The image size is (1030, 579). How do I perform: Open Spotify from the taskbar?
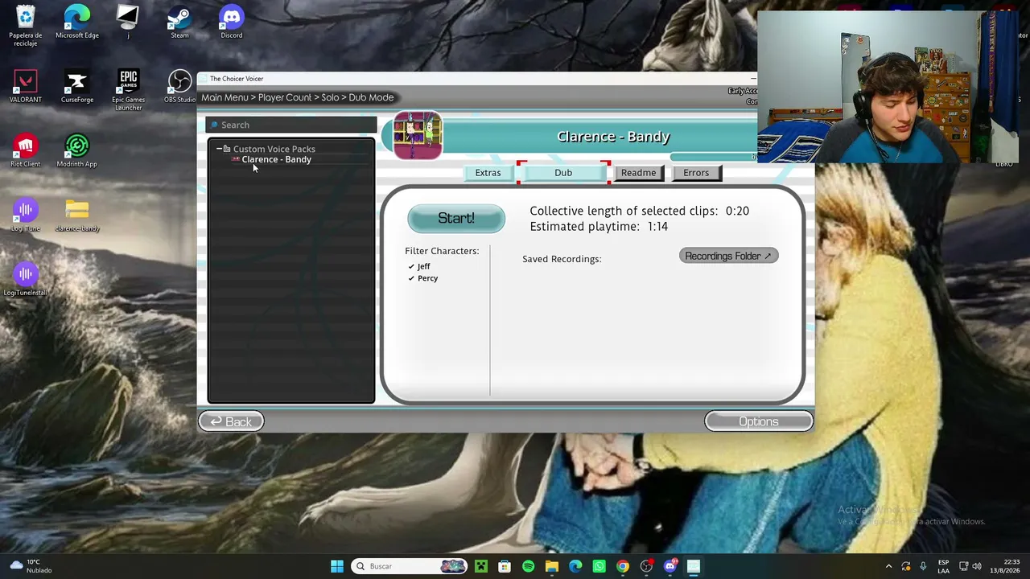click(x=528, y=566)
